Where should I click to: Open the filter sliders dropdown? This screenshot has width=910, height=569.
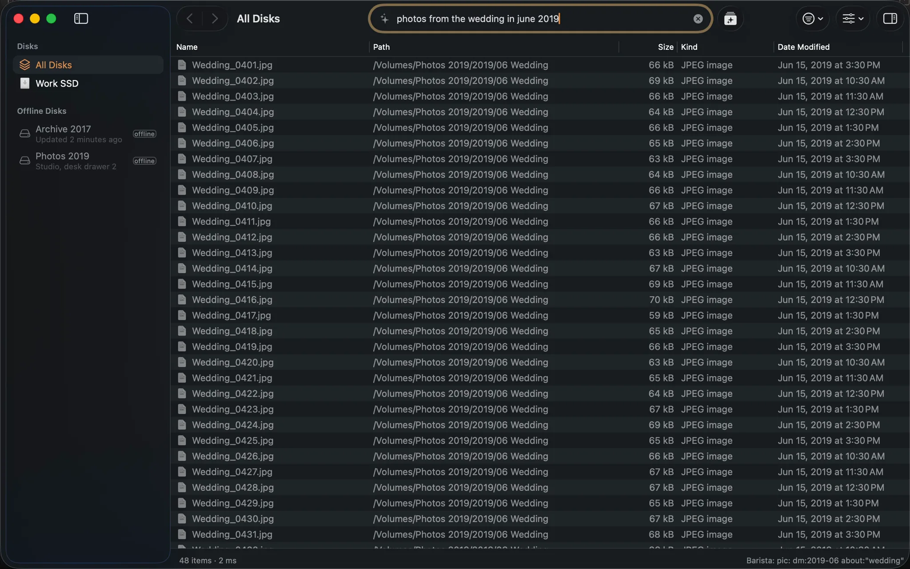[x=853, y=19]
